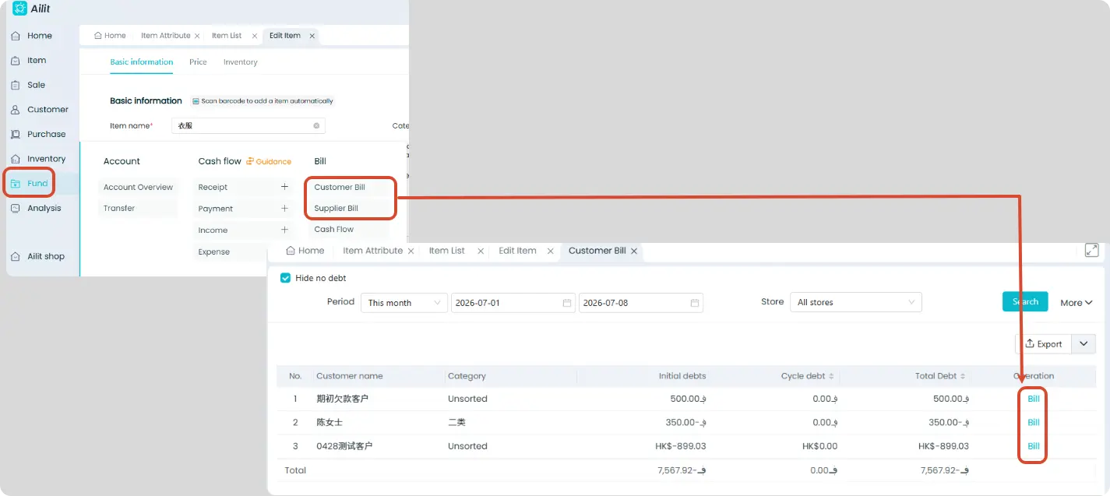Open the Period This month dropdown
Image resolution: width=1110 pixels, height=496 pixels.
[404, 303]
